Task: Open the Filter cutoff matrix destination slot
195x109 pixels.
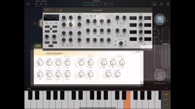Action: pos(148,18)
